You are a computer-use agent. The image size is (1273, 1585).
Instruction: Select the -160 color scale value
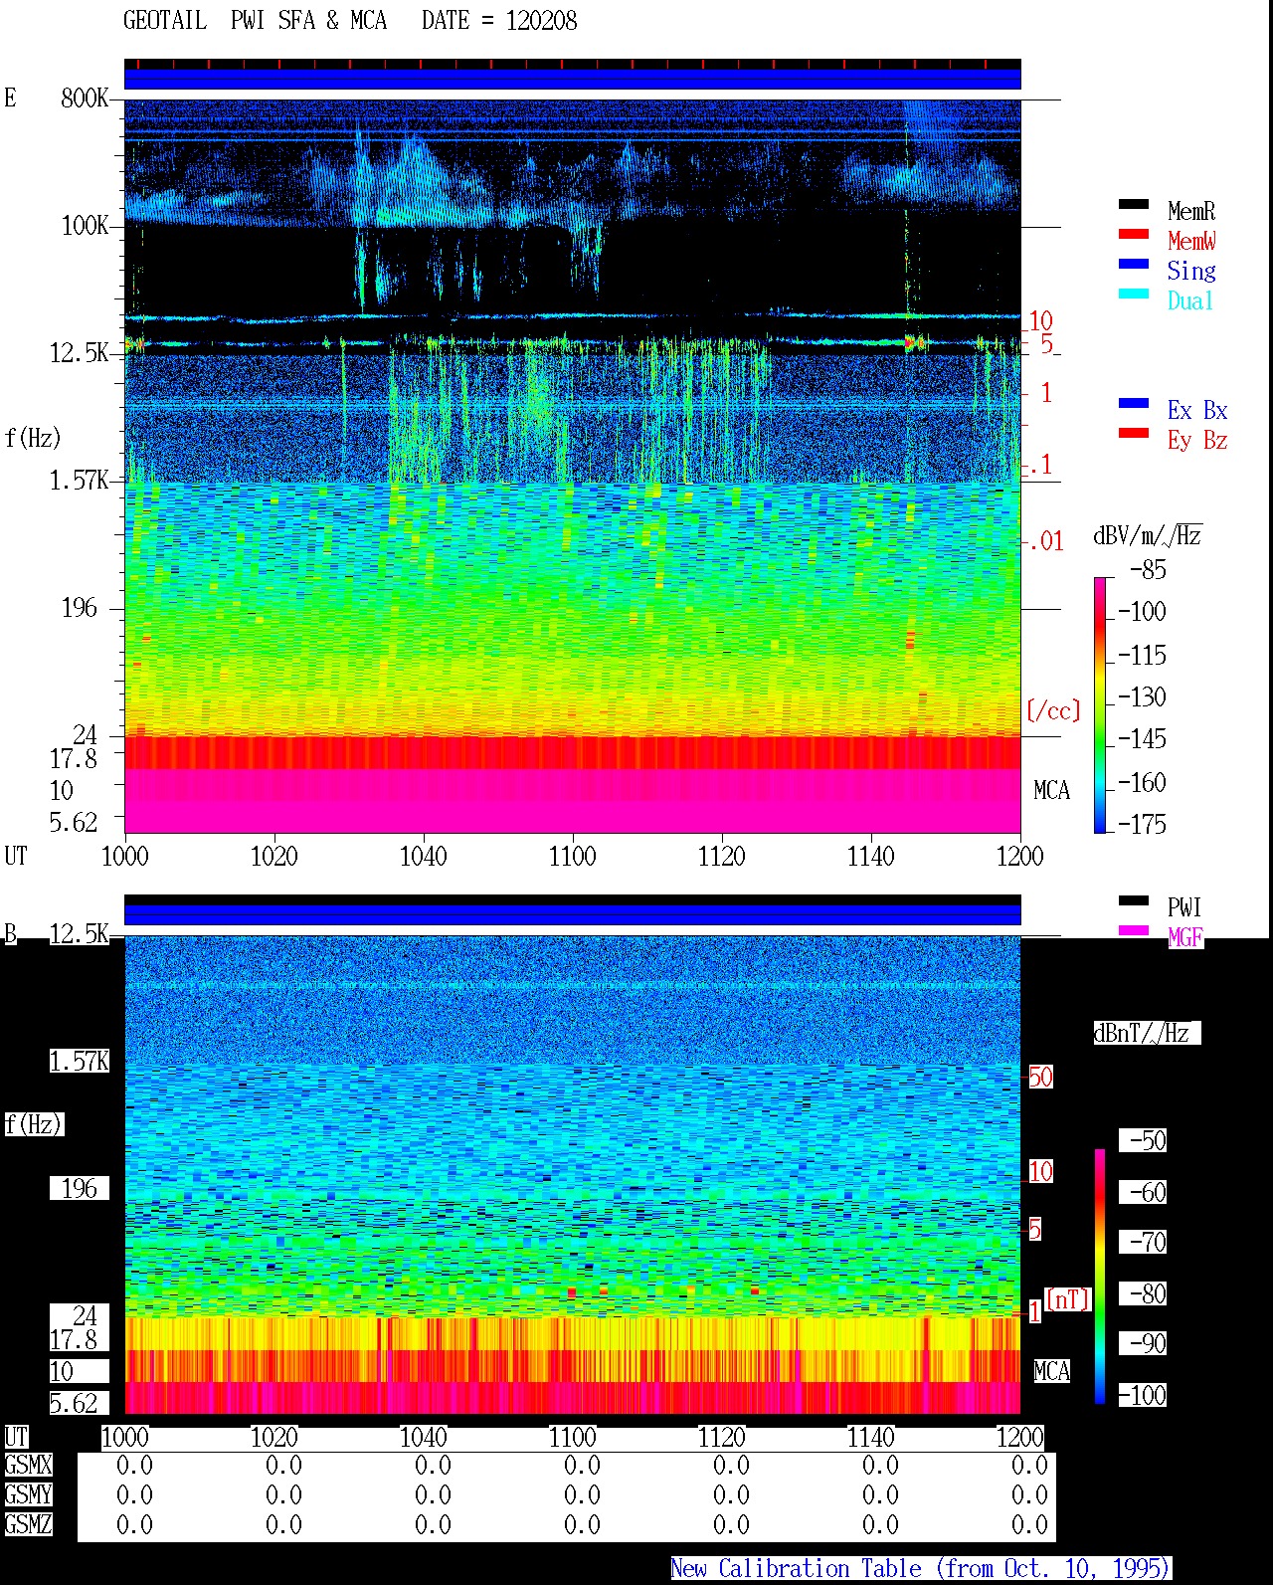pos(1142,783)
